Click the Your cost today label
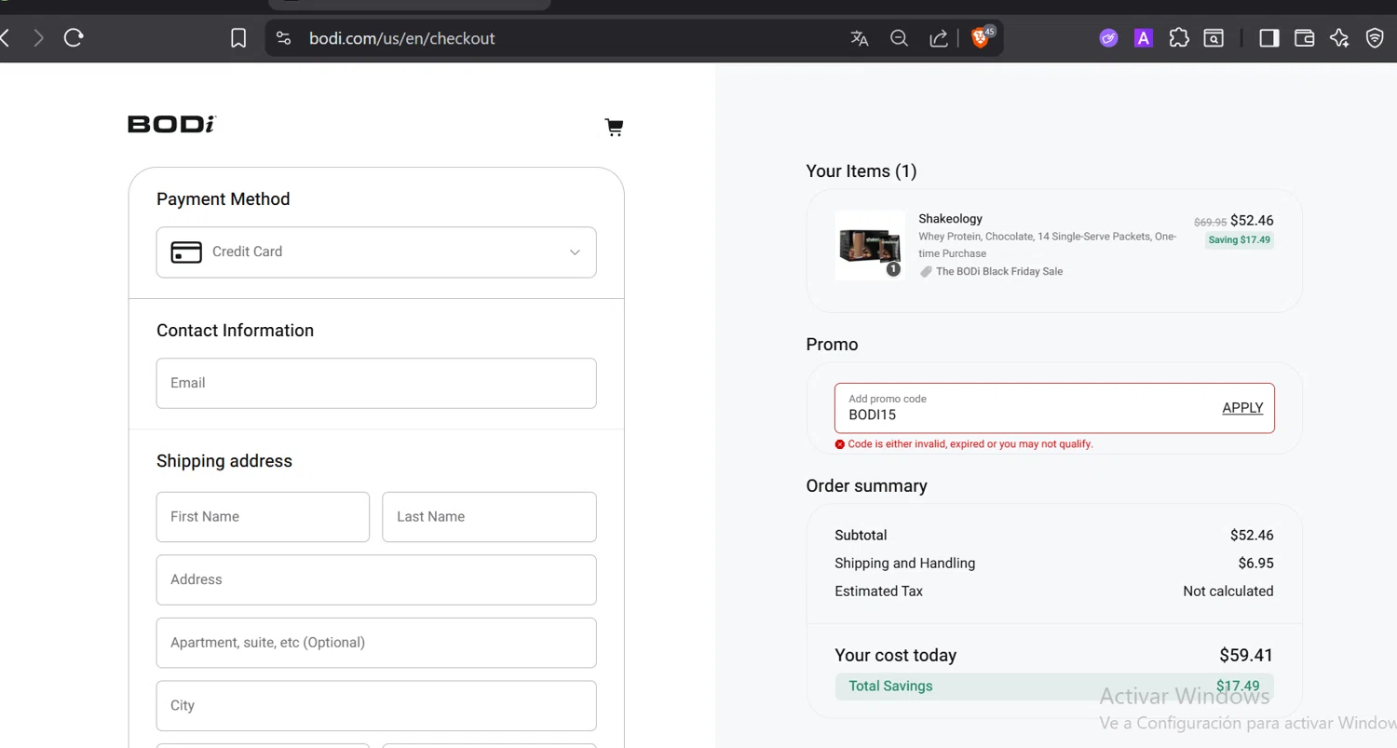Screen dimensions: 1397x748 (x=895, y=656)
